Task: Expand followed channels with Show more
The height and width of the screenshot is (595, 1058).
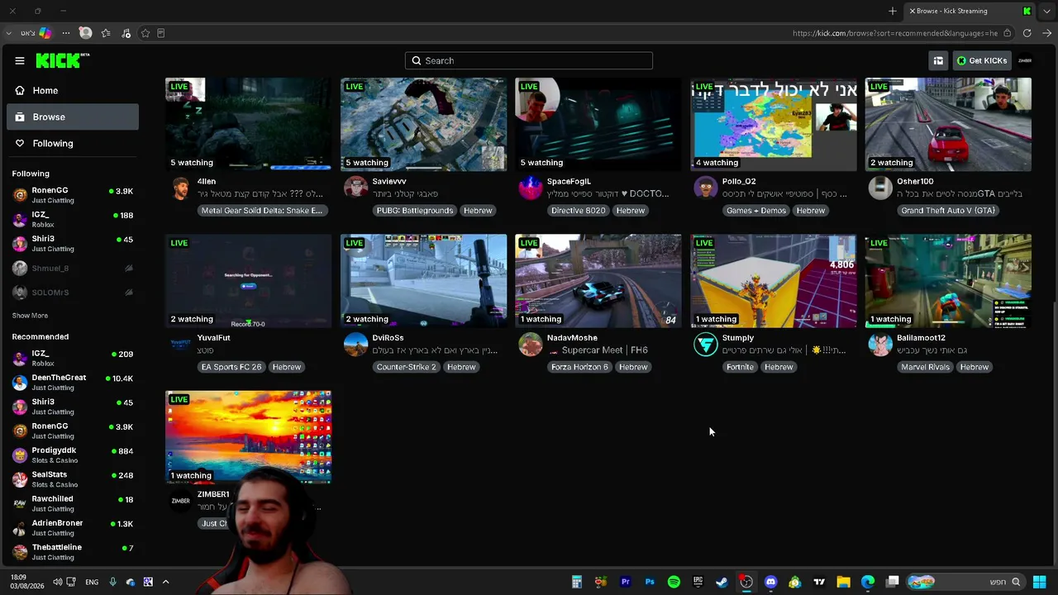Action: click(30, 316)
